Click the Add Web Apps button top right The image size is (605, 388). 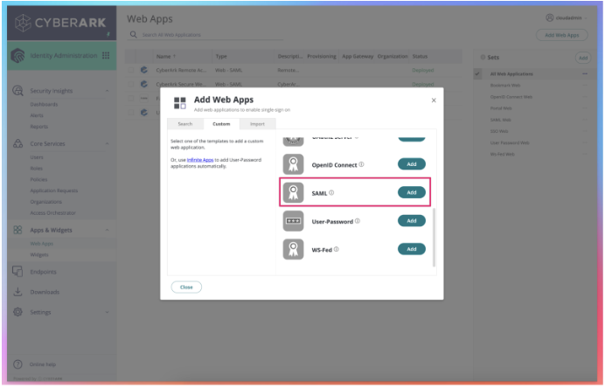pyautogui.click(x=562, y=35)
